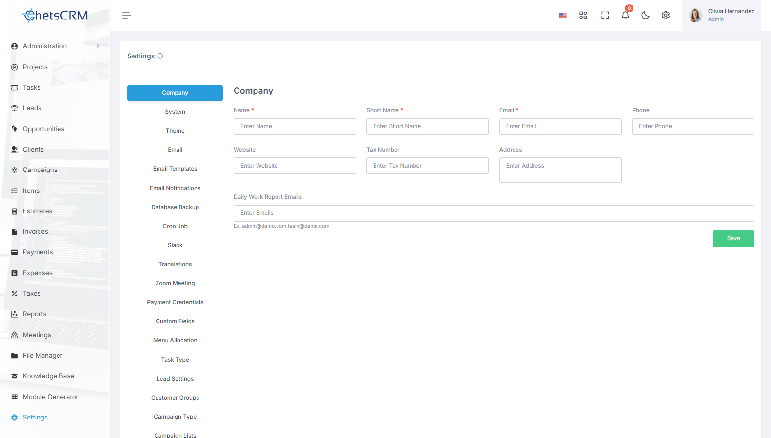The width and height of the screenshot is (771, 438).
Task: Click the Knowledge Base icon
Action: [14, 376]
